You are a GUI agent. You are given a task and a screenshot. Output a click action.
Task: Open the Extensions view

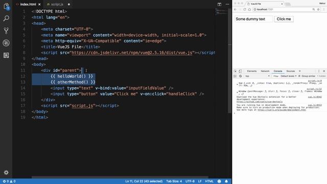pyautogui.click(x=6, y=55)
